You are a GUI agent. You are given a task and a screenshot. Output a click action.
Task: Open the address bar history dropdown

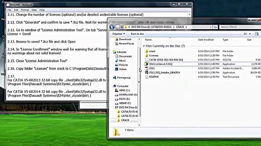tap(211, 27)
